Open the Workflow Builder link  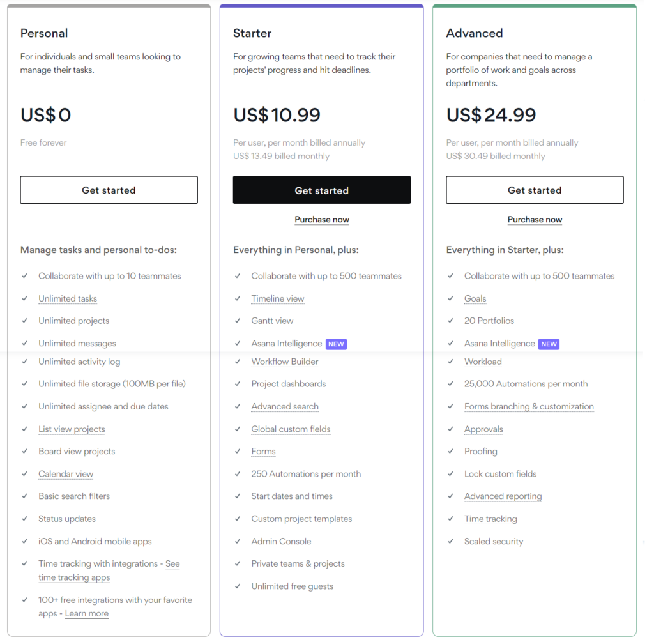point(284,362)
